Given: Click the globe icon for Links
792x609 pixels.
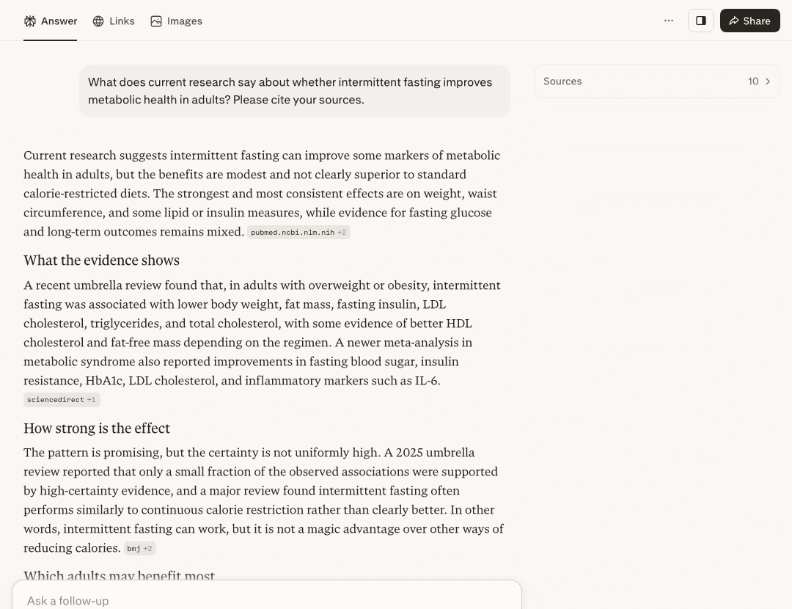Looking at the screenshot, I should click(x=98, y=21).
